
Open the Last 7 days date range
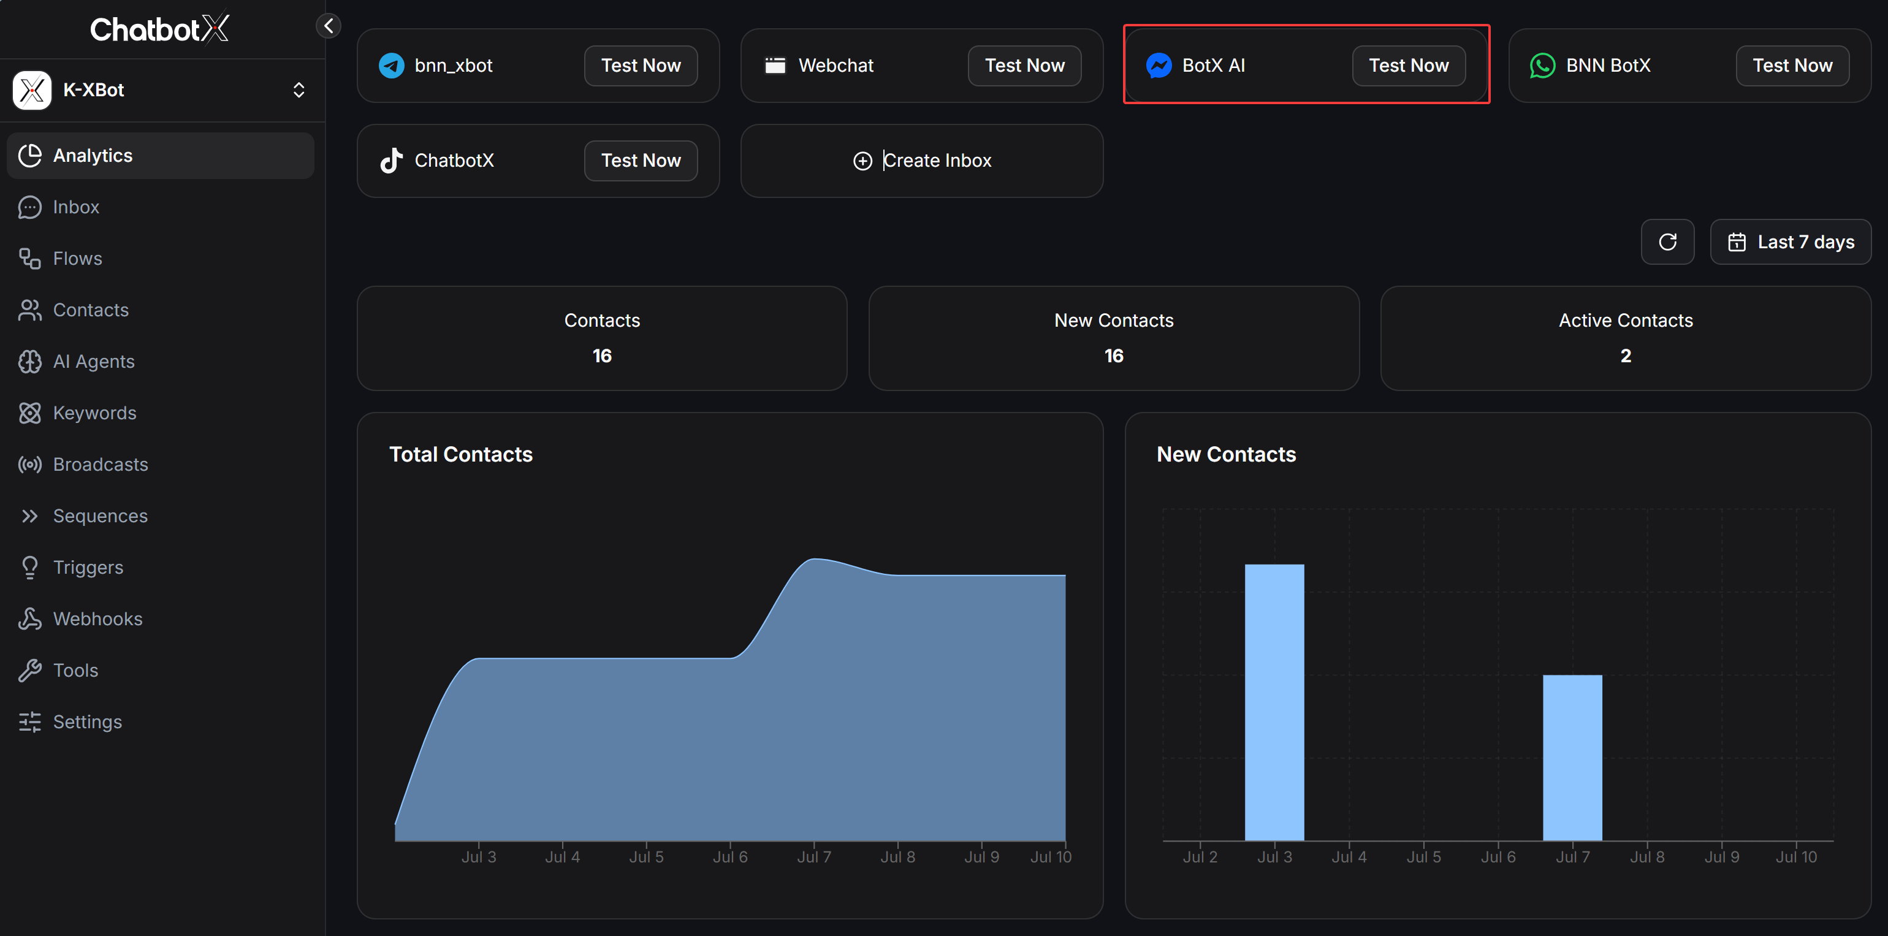point(1791,242)
